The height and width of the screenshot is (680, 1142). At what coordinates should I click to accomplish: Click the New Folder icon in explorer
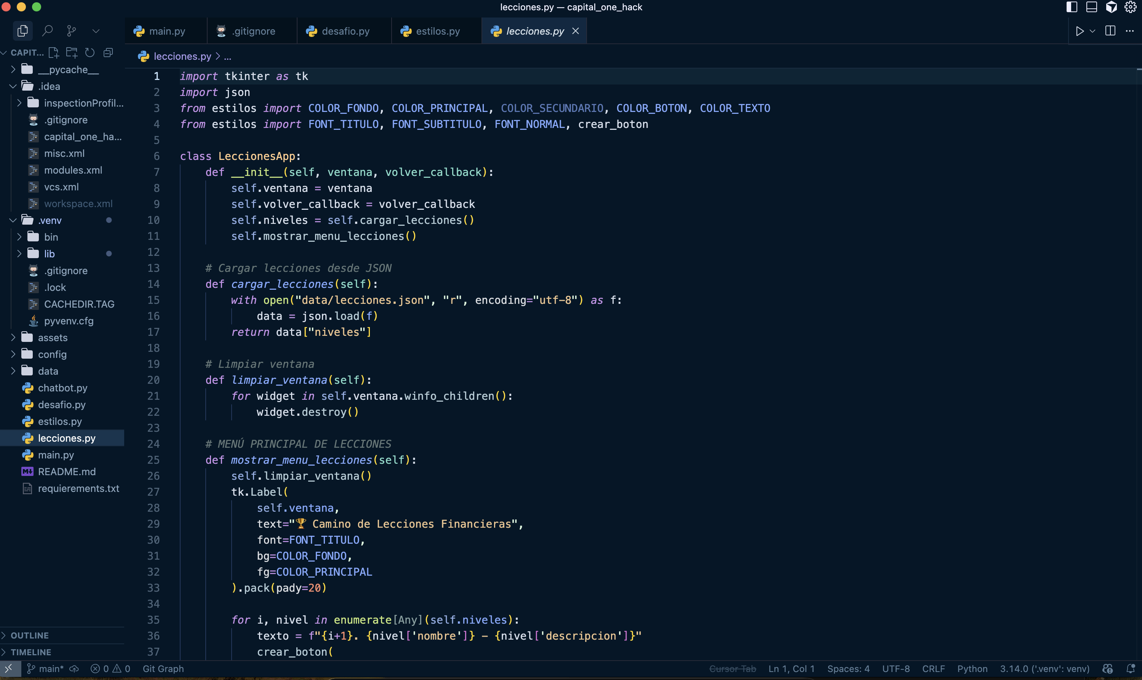pyautogui.click(x=72, y=53)
